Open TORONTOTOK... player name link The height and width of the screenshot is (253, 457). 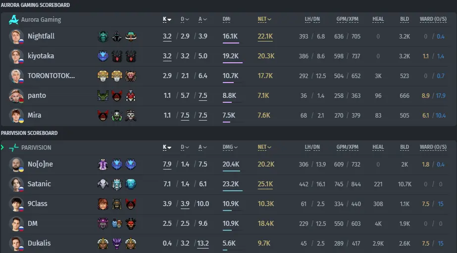click(x=51, y=76)
